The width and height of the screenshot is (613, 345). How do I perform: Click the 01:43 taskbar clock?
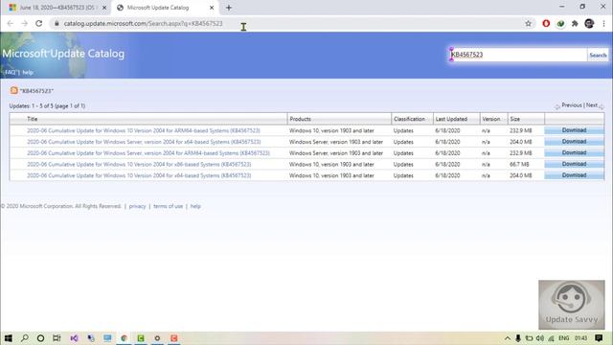(581, 338)
